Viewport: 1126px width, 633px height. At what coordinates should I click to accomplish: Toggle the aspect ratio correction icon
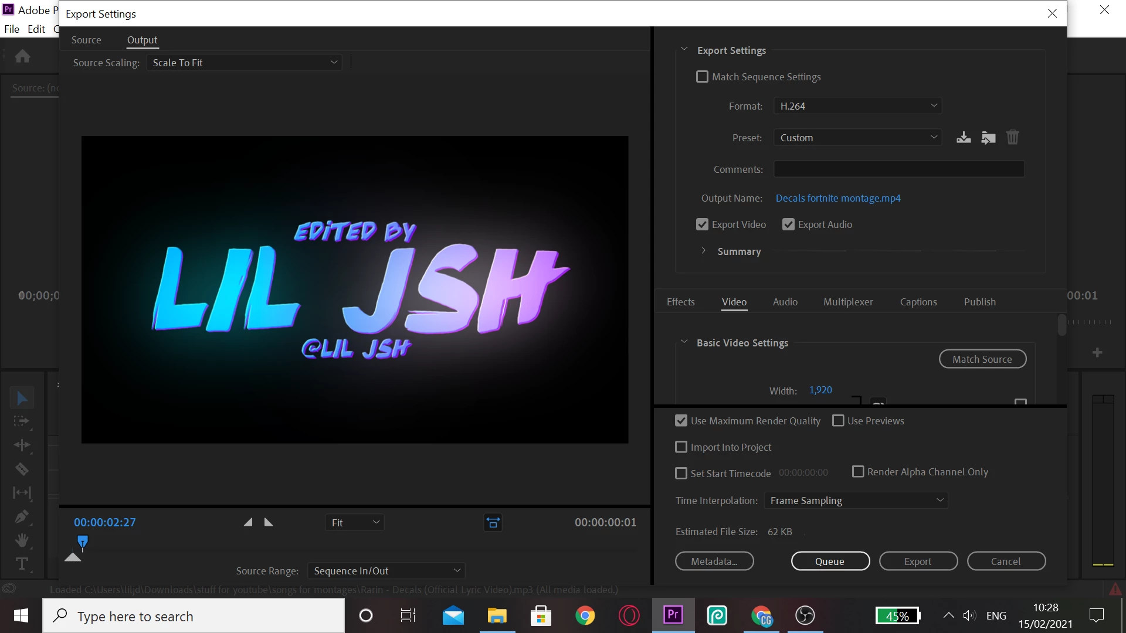coord(493,522)
